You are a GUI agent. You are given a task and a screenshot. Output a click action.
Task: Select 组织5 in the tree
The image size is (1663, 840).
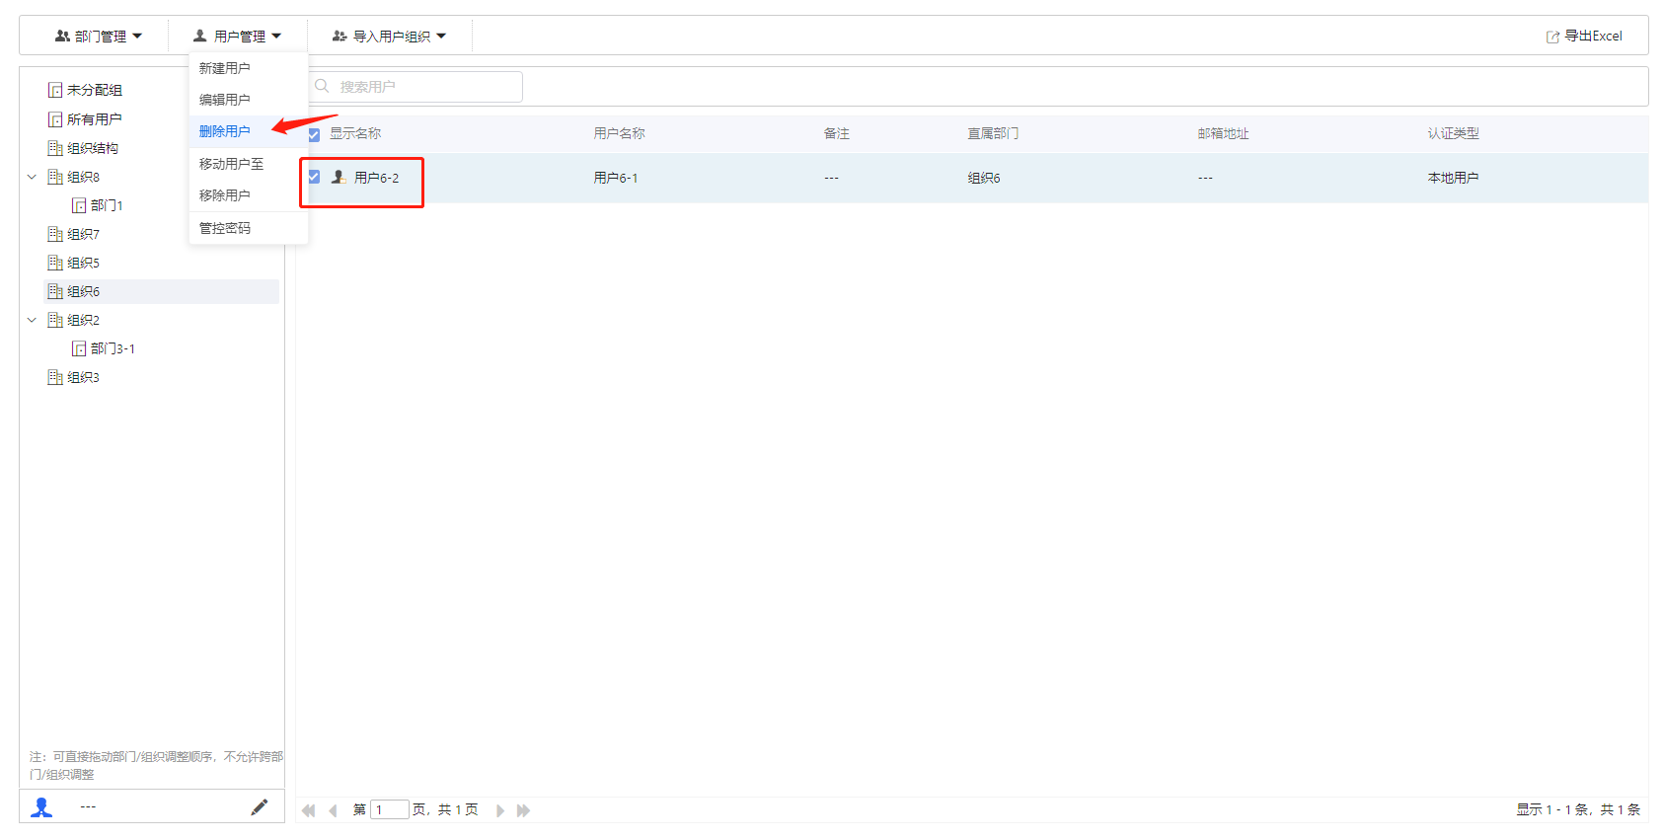pyautogui.click(x=83, y=263)
